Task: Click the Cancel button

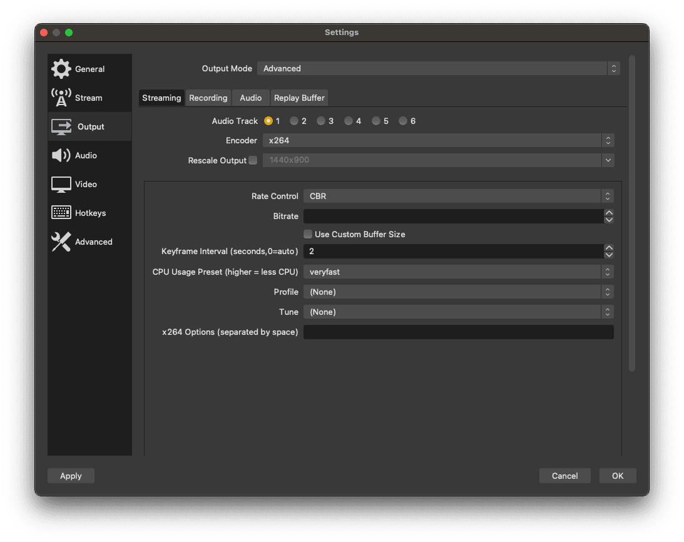Action: (x=565, y=476)
